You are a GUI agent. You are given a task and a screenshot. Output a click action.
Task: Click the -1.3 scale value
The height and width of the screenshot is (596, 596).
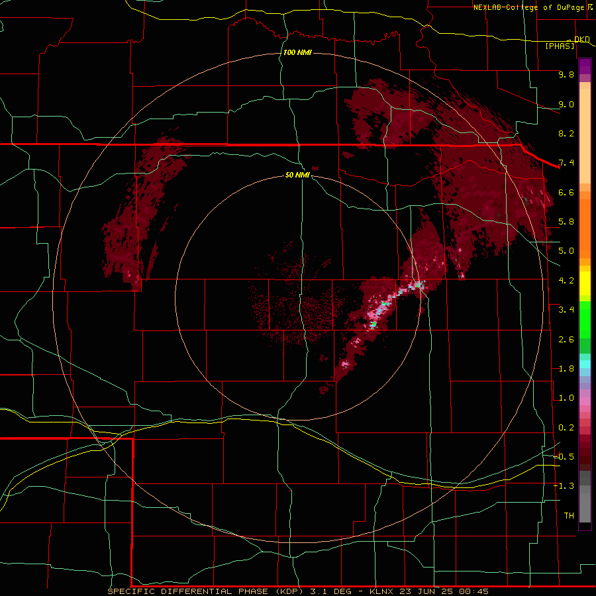click(564, 486)
